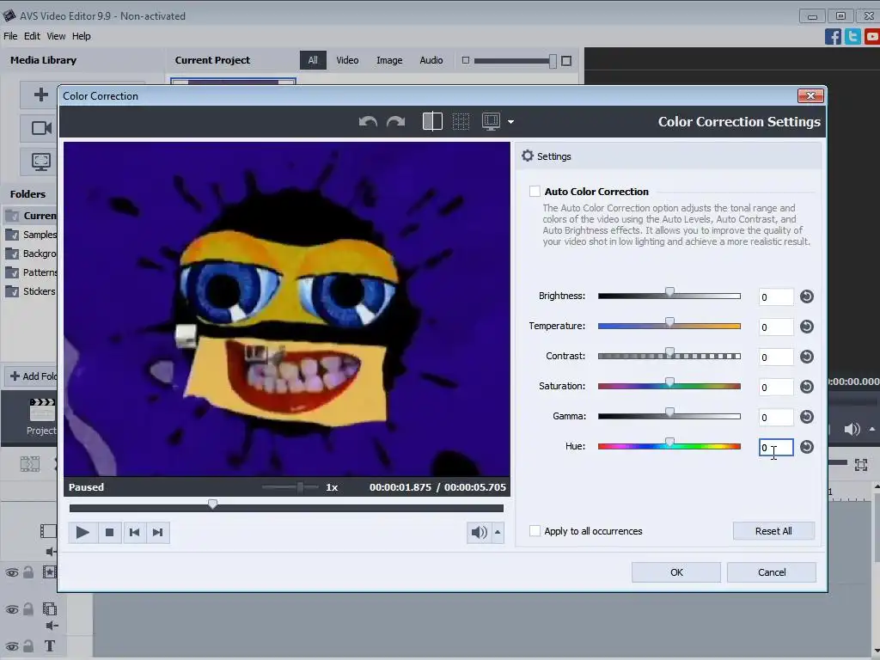Click the Temperature slider track

[x=669, y=326]
